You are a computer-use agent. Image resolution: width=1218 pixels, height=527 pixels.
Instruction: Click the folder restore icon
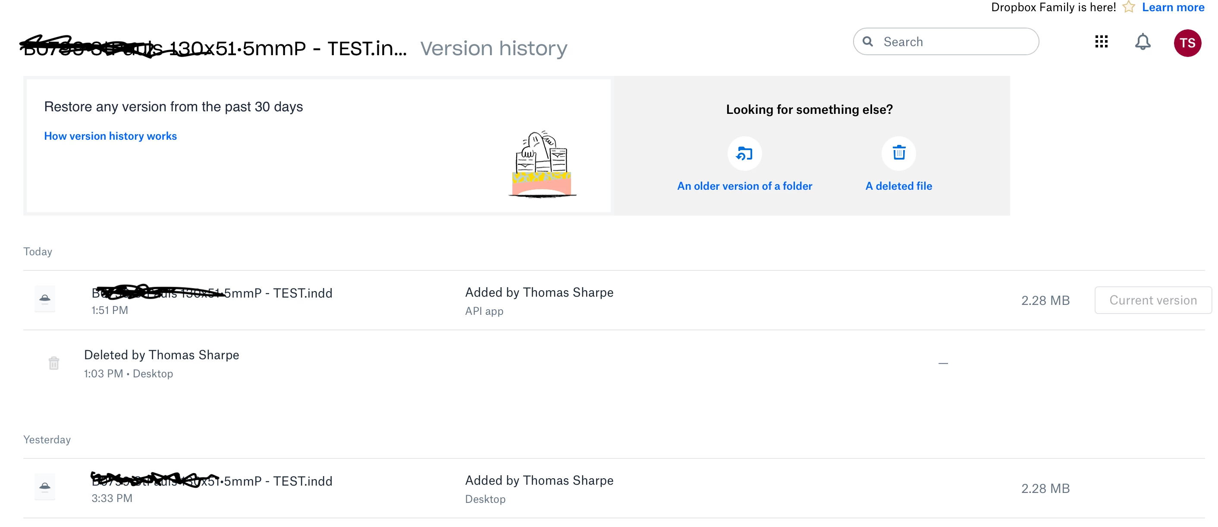744,154
